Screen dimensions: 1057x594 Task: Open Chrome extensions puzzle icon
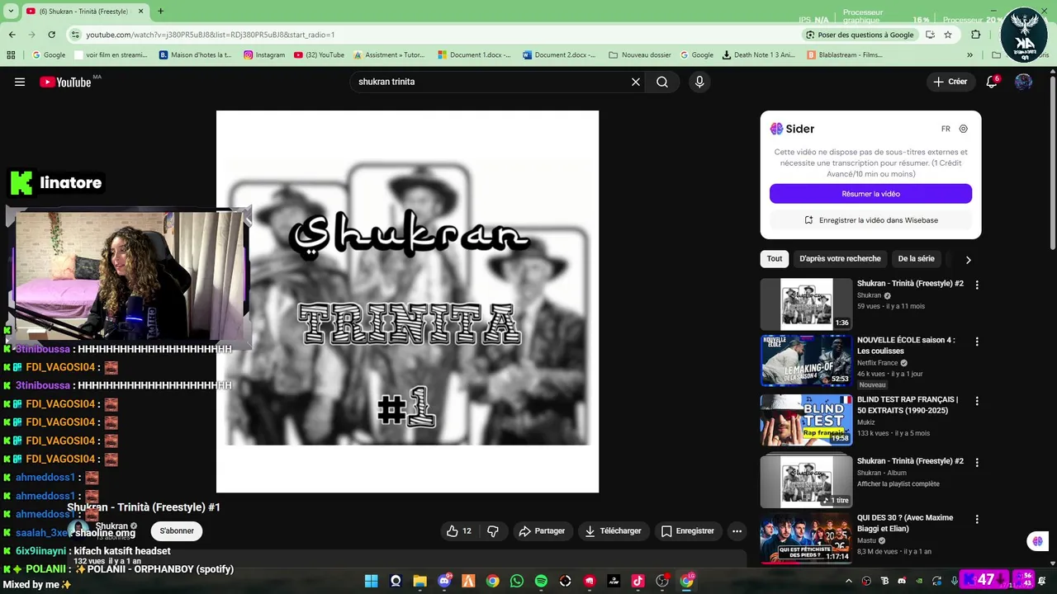[976, 35]
